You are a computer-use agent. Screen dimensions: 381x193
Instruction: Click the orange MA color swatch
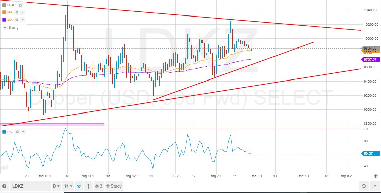click(4, 12)
